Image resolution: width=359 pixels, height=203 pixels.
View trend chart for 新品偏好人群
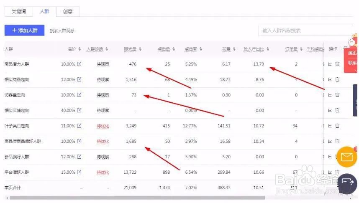click(x=330, y=157)
